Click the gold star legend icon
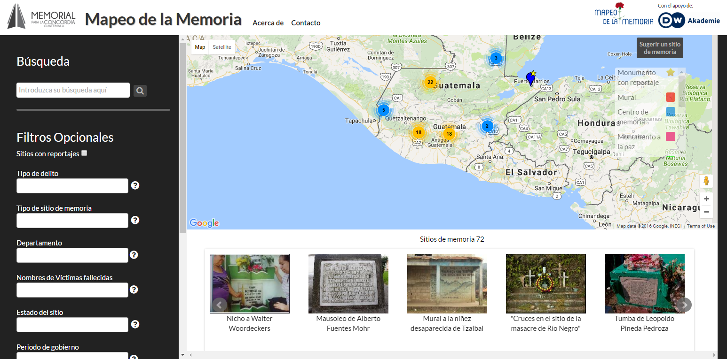Screen dimensions: 727x359 671,72
